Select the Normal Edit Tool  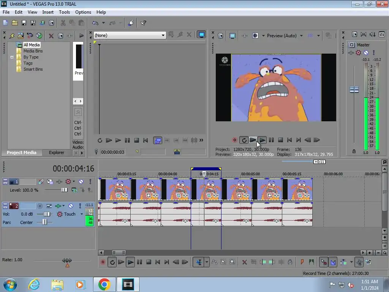click(199, 262)
